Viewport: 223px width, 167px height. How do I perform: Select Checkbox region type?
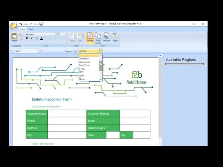pyautogui.click(x=89, y=58)
